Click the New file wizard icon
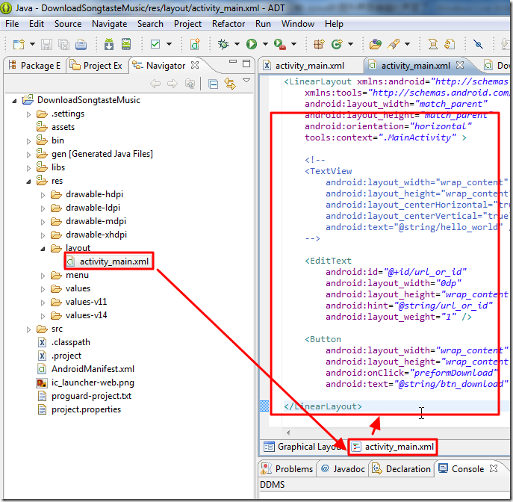This screenshot has width=513, height=502. [x=17, y=44]
